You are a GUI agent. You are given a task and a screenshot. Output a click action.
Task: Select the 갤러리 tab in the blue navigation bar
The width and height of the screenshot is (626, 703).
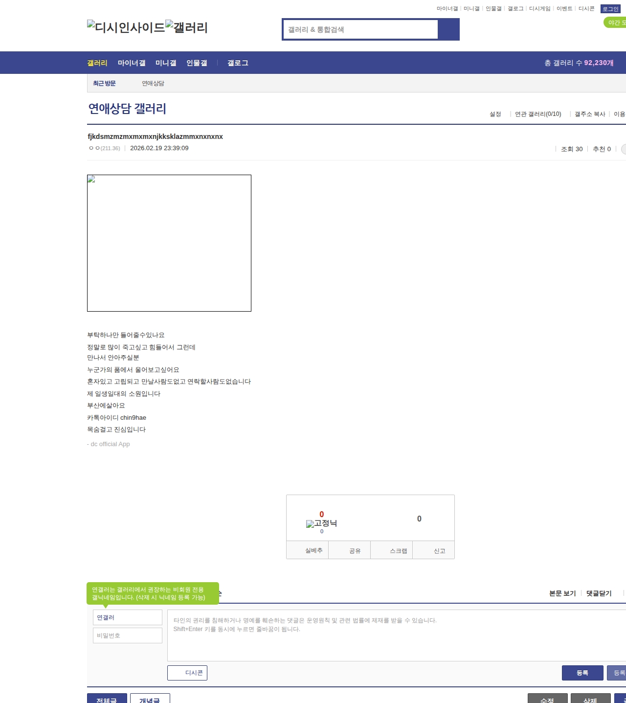[x=97, y=63]
